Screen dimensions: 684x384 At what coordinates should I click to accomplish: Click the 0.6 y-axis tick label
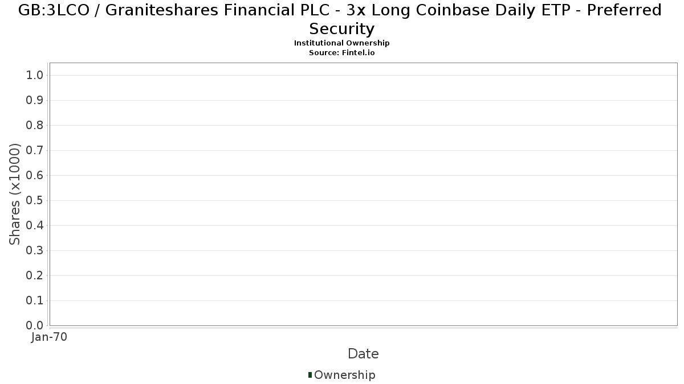point(35,176)
